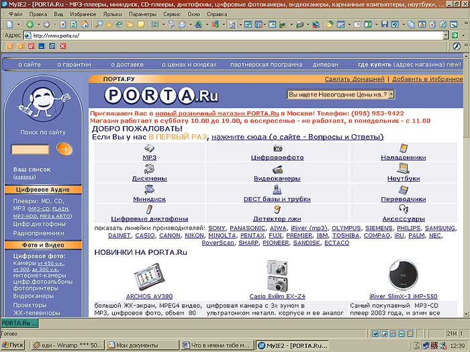Open 'Мои документы' from the taskbar
Image resolution: width=470 pixels, height=352 pixels.
142,345
